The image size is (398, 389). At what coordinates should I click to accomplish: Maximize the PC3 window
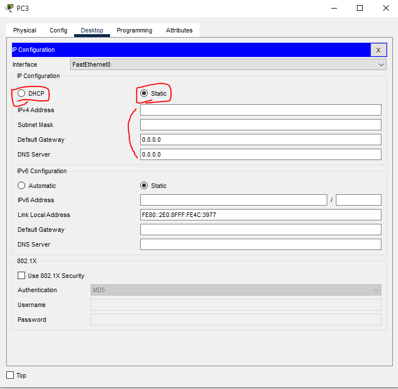[360, 8]
